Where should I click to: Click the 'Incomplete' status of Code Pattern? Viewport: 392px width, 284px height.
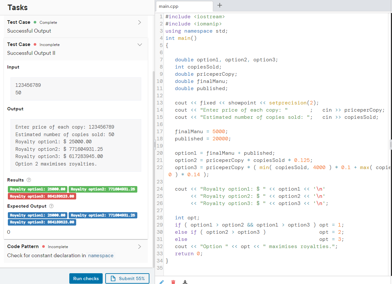coord(58,247)
